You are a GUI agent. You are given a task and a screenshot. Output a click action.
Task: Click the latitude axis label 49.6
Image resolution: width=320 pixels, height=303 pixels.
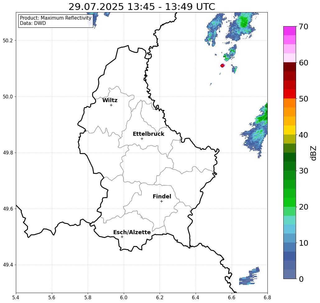pyautogui.click(x=7, y=209)
